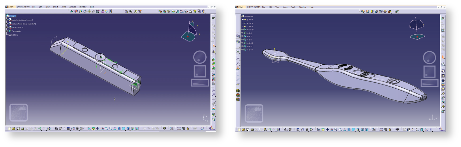
Task: Open Window menu in left window
Action: [83, 7]
